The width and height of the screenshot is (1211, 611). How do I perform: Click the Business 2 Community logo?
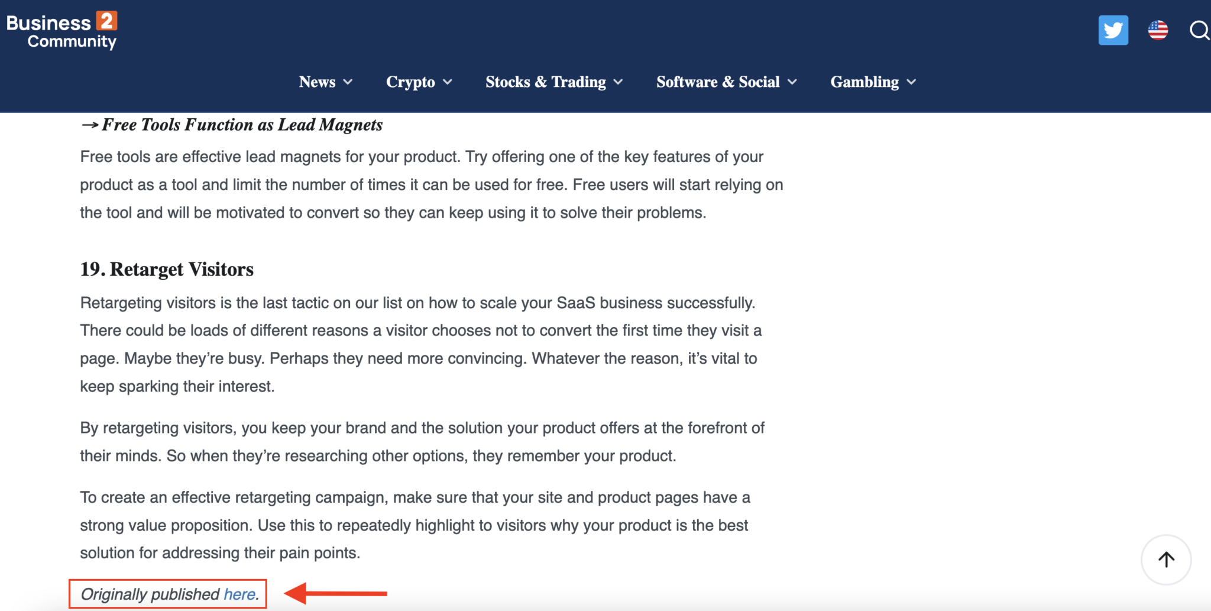coord(61,30)
